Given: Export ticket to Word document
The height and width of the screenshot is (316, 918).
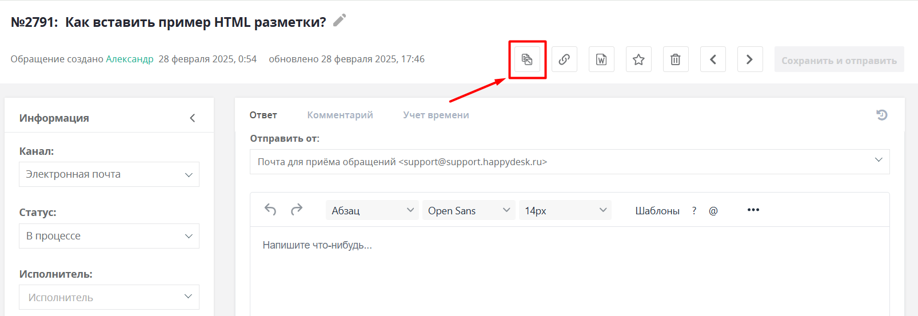Looking at the screenshot, I should tap(601, 59).
